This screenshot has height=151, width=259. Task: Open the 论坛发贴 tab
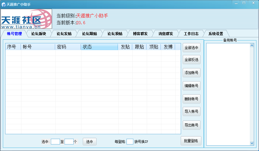coord(64,34)
